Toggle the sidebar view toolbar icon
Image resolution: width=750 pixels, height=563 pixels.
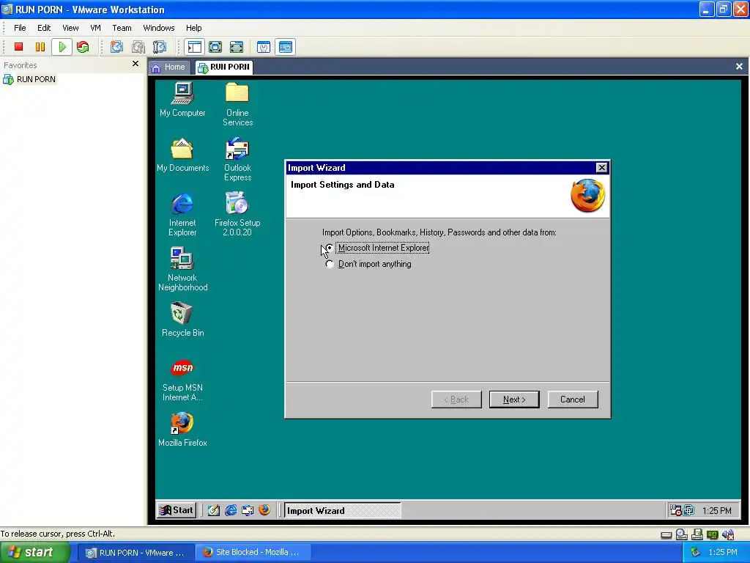[x=194, y=47]
